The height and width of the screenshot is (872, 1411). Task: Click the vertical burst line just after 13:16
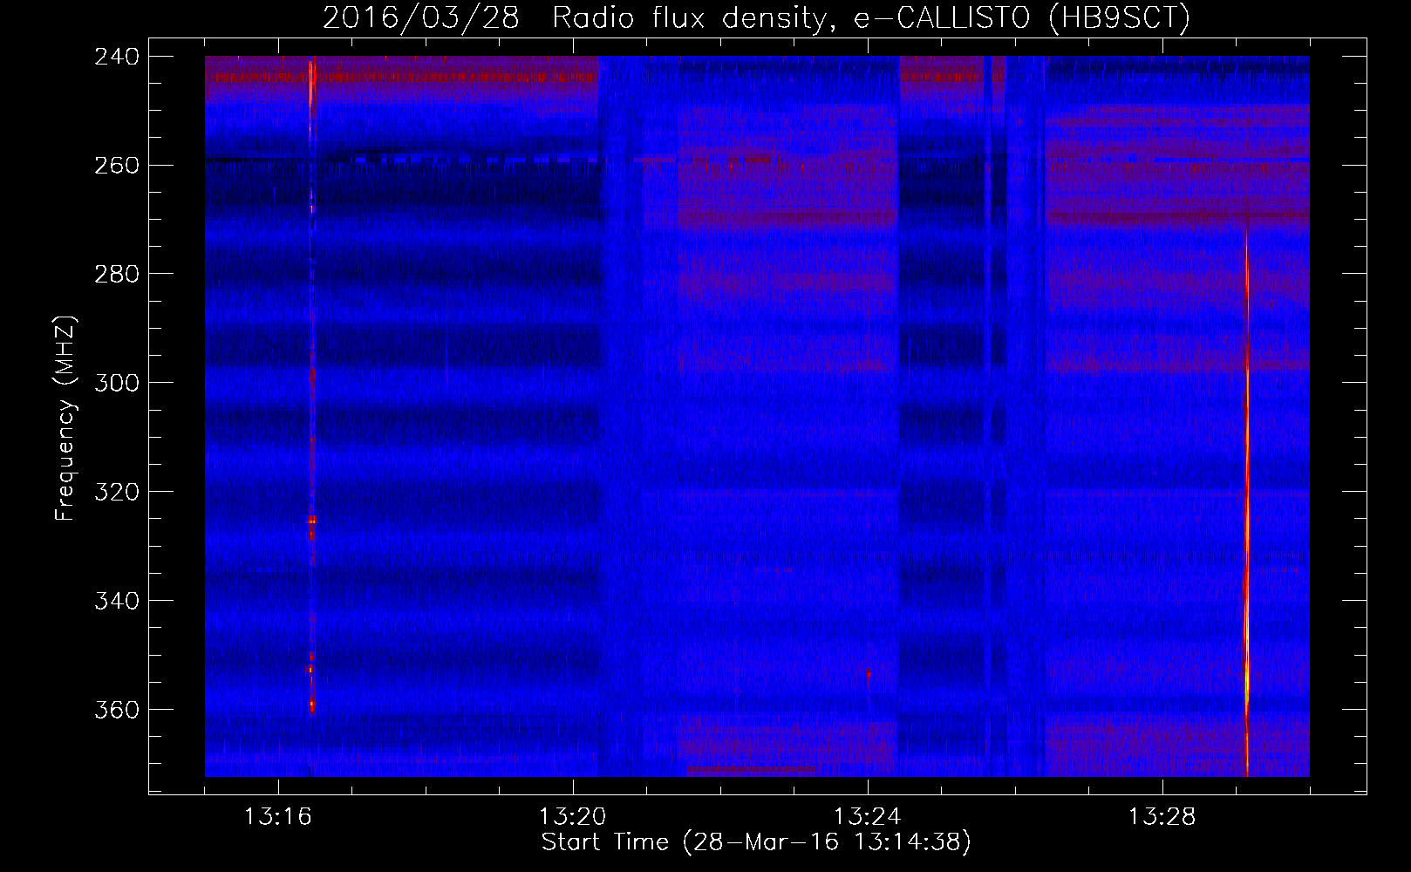point(311,388)
